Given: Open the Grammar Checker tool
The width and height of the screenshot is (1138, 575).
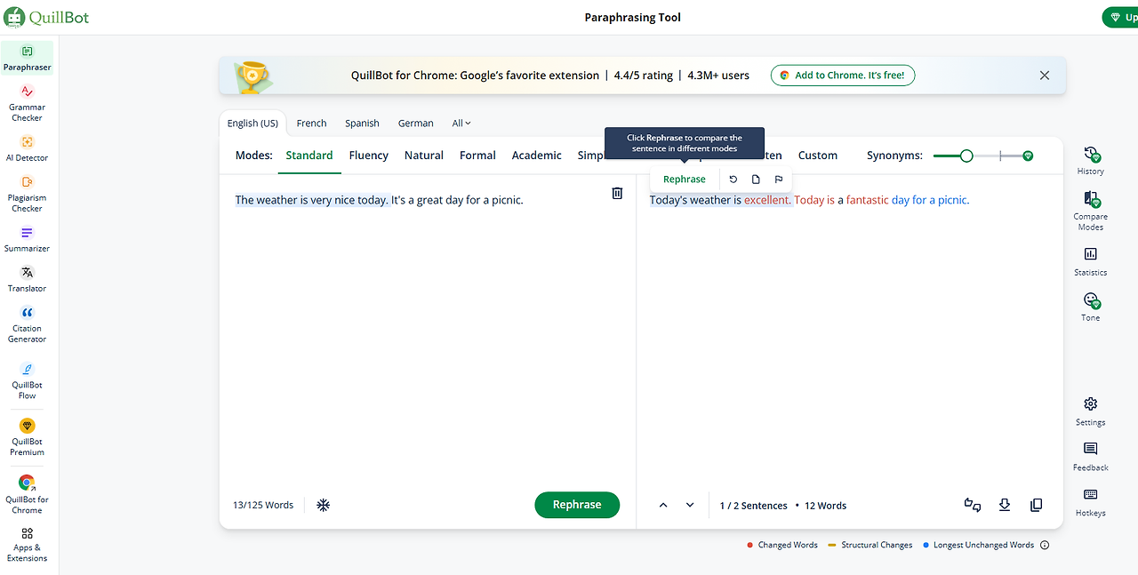Looking at the screenshot, I should [27, 102].
